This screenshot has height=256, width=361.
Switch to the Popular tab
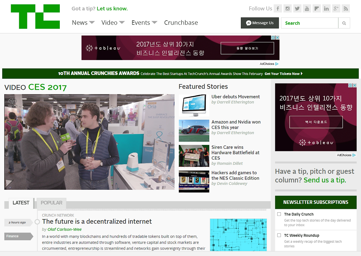click(52, 203)
